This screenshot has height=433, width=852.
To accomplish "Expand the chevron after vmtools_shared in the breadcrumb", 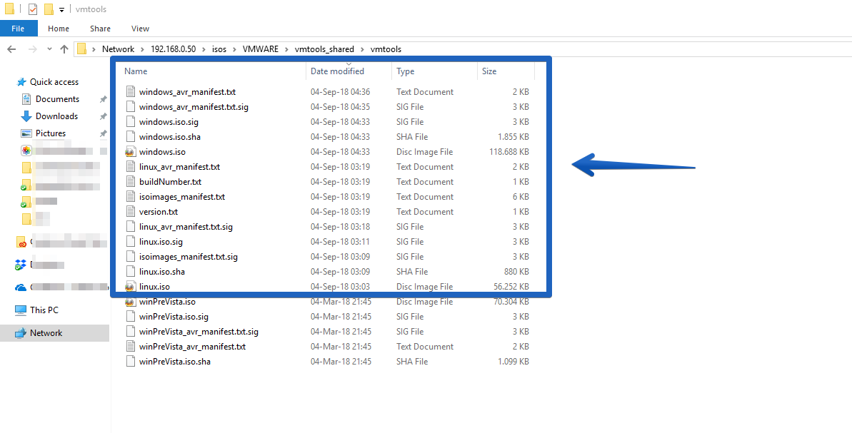I will (x=362, y=49).
